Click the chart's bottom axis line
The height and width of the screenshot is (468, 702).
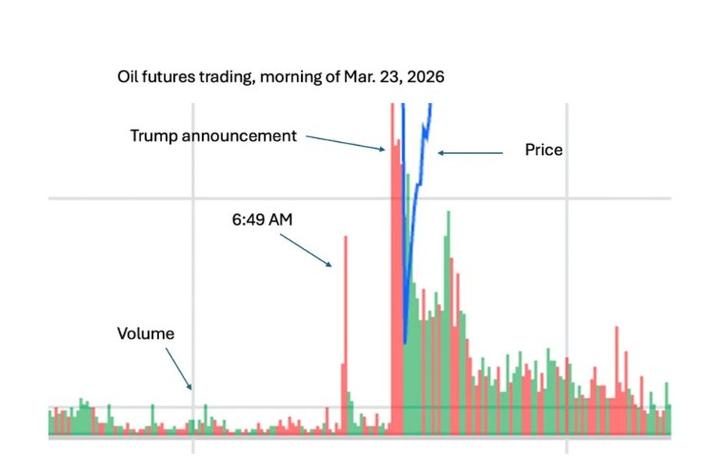coord(360,437)
